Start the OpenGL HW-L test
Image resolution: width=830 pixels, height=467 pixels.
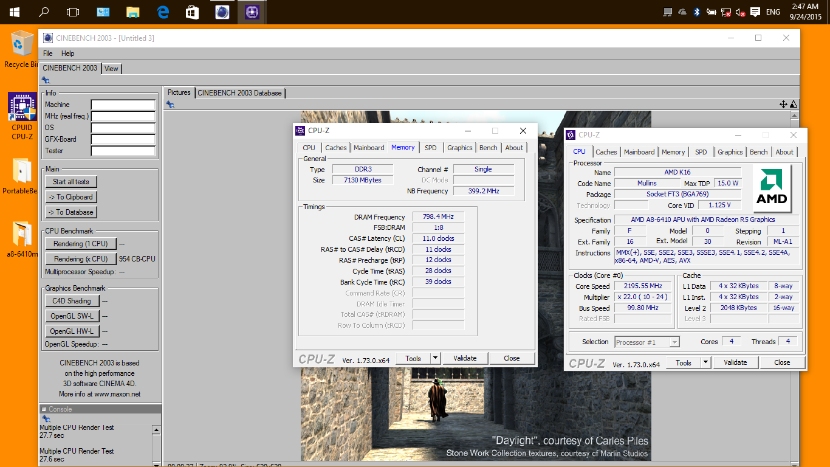[x=72, y=331]
